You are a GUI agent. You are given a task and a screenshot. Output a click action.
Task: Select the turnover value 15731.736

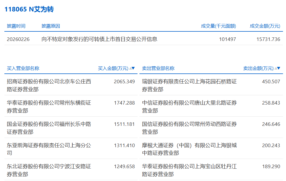tap(268, 39)
